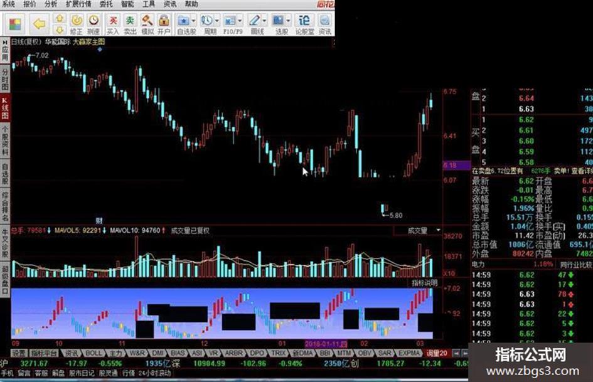Select the EXPMA indicator tab
Viewport: 593px width, 382px height.
click(x=409, y=353)
